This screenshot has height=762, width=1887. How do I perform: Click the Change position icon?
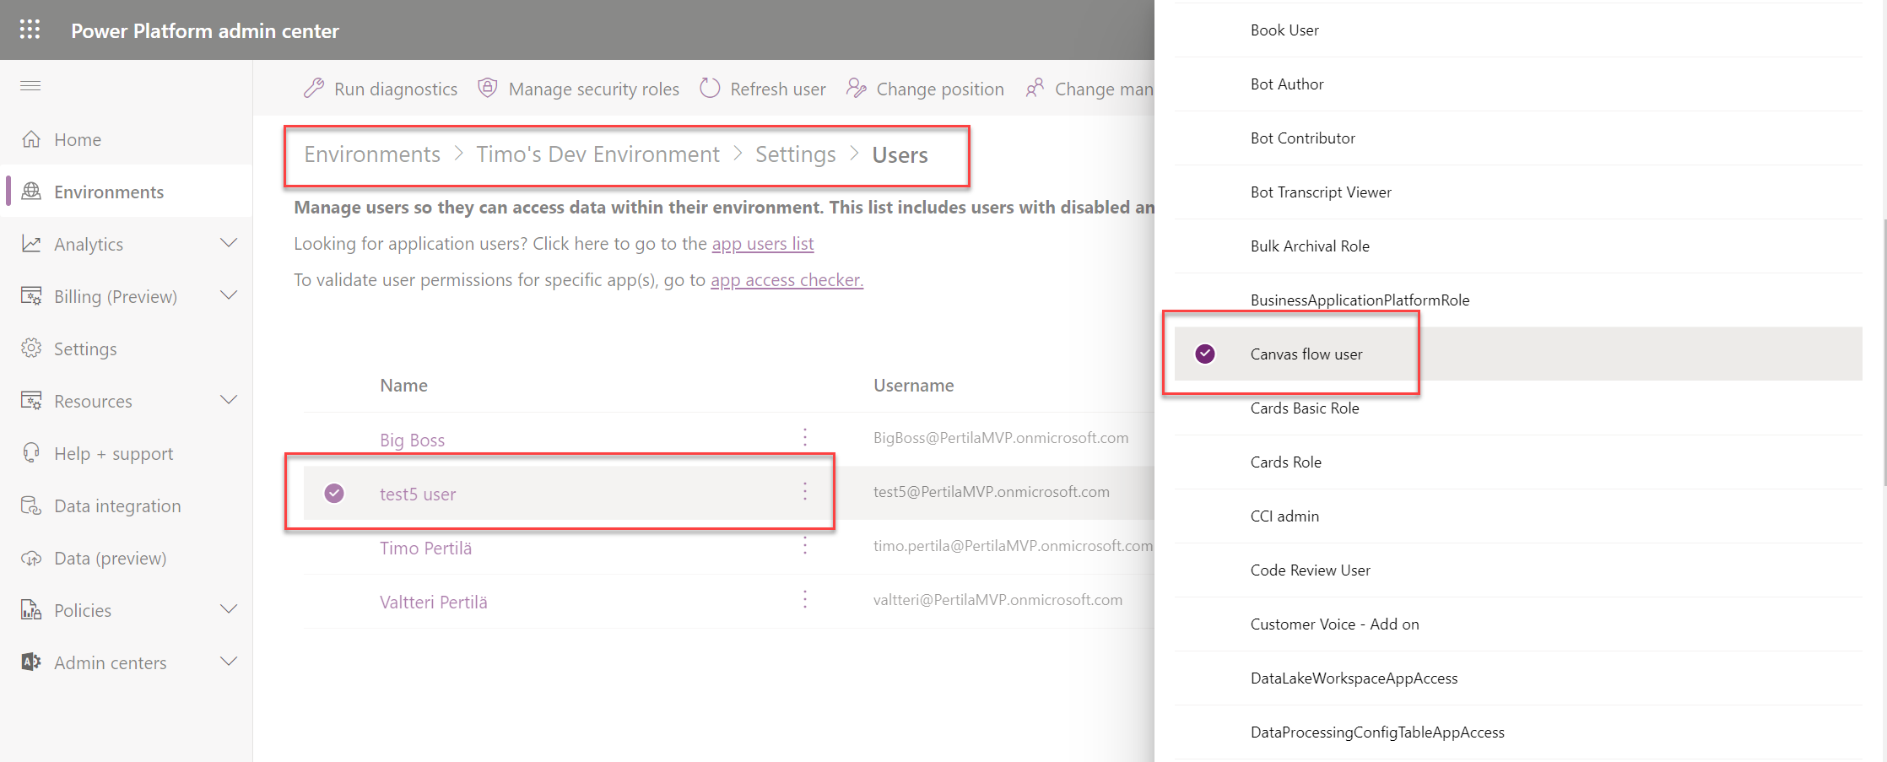tap(857, 89)
